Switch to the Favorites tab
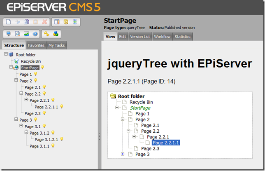 (36, 45)
